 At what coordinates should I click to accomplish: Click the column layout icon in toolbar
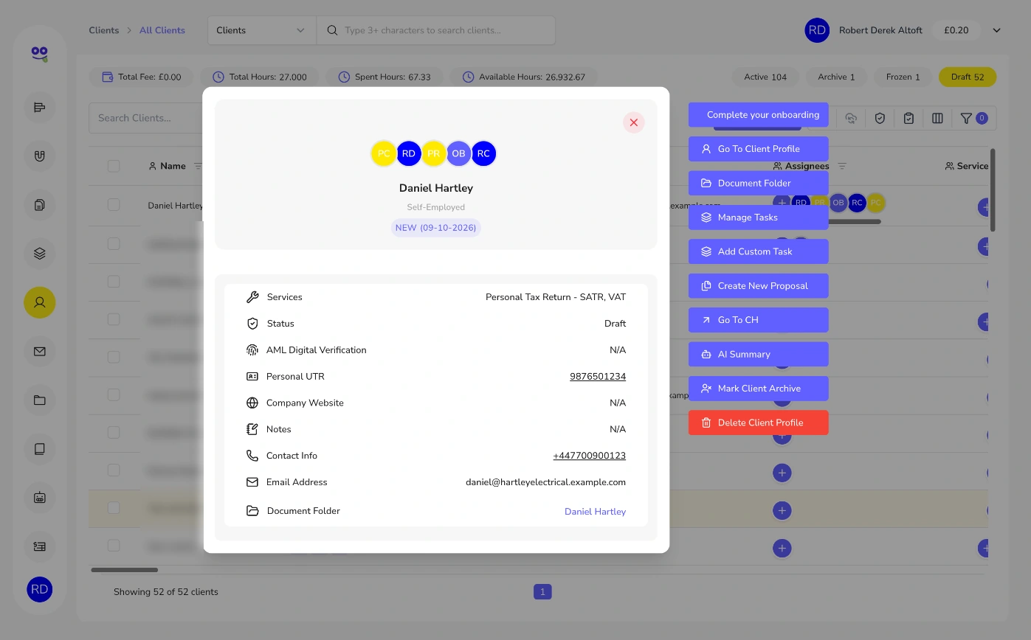pyautogui.click(x=937, y=118)
